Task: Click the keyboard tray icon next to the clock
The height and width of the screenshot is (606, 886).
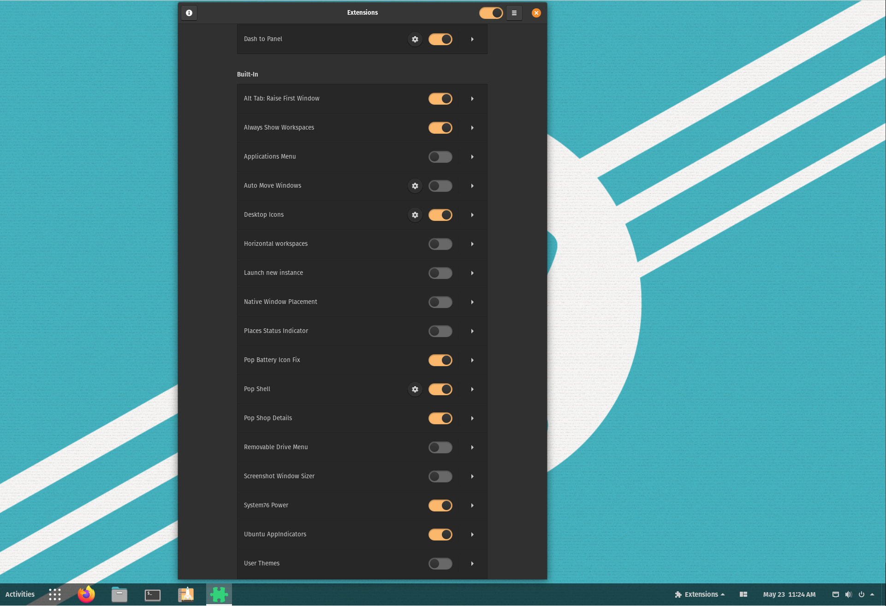Action: click(x=835, y=594)
